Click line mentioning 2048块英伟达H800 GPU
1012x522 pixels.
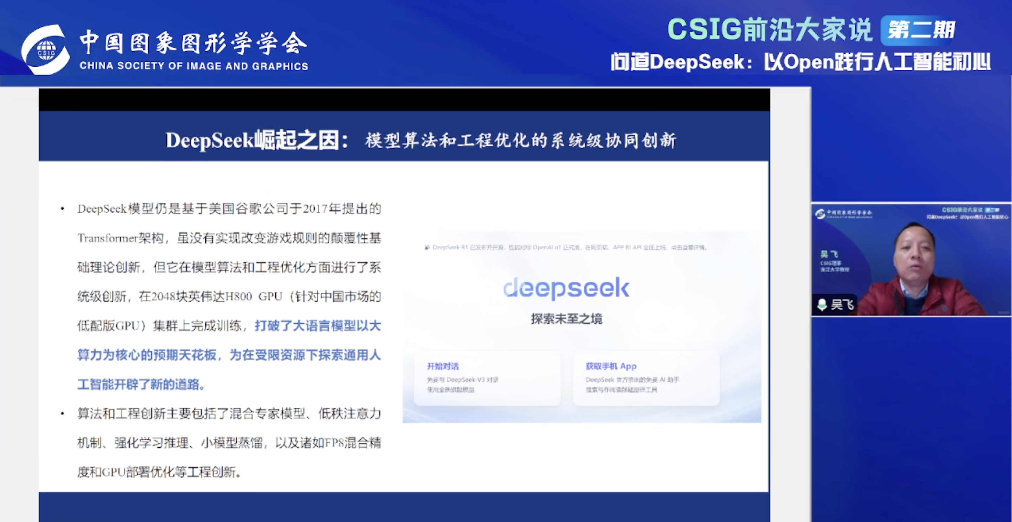[x=229, y=296]
